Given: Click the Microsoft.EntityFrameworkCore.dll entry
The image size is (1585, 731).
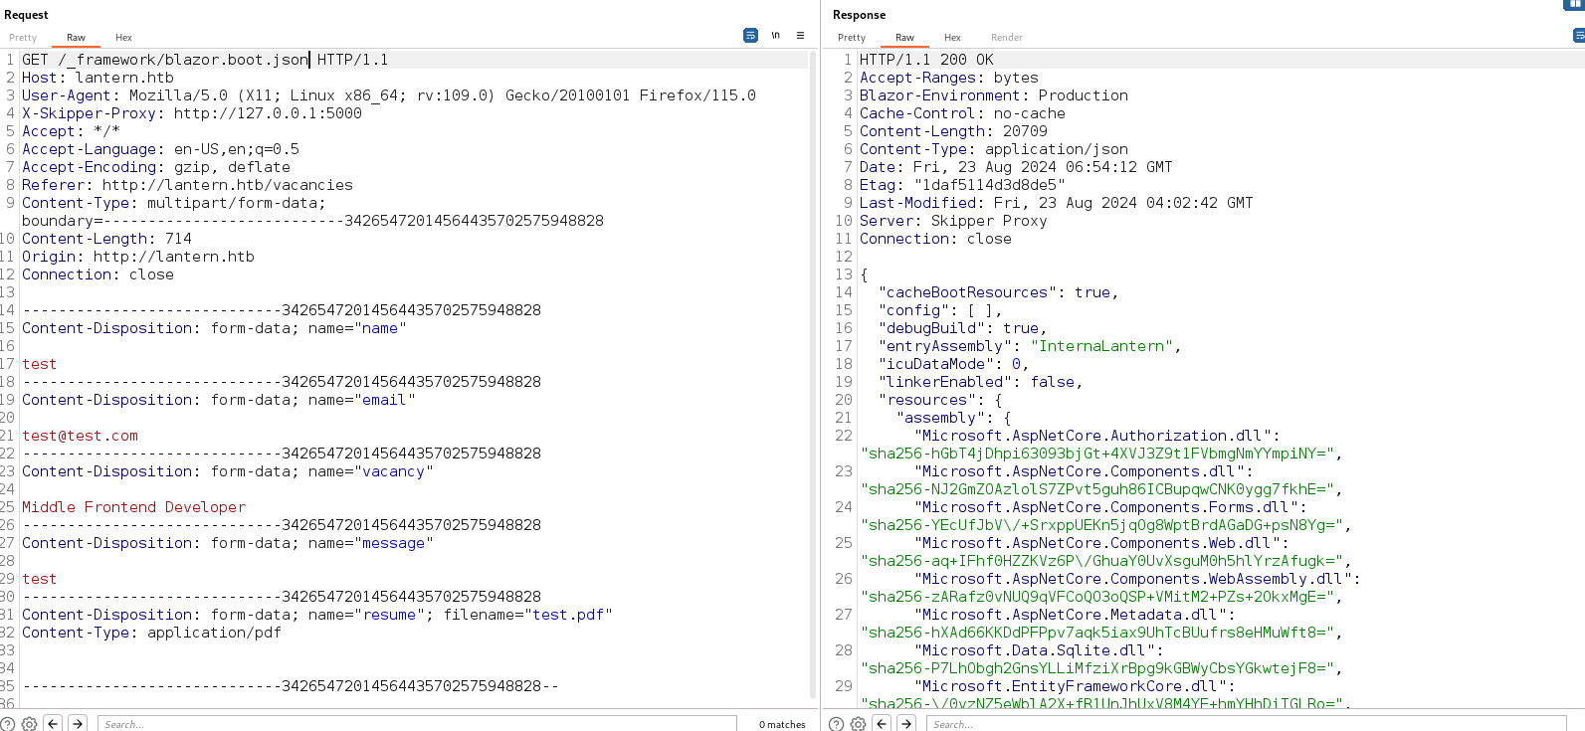Looking at the screenshot, I should 1075,686.
